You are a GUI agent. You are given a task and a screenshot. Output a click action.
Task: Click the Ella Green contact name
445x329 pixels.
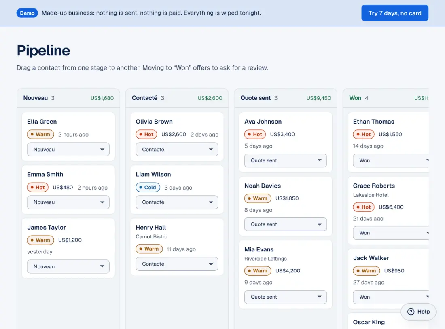[x=42, y=122]
